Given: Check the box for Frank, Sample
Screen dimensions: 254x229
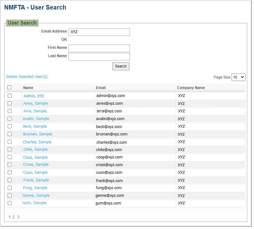Looking at the screenshot, I should [x=10, y=180].
